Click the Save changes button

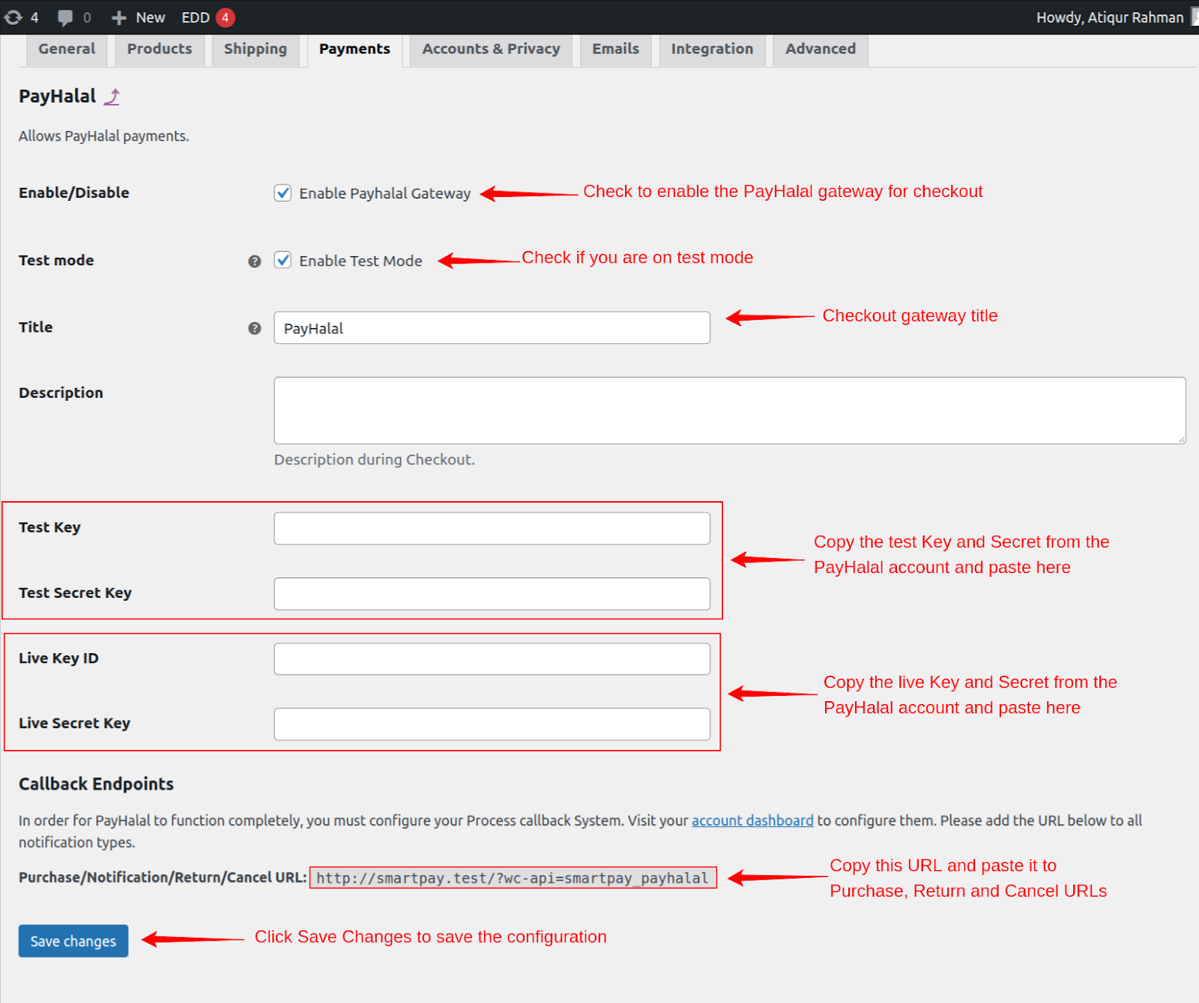pos(73,941)
